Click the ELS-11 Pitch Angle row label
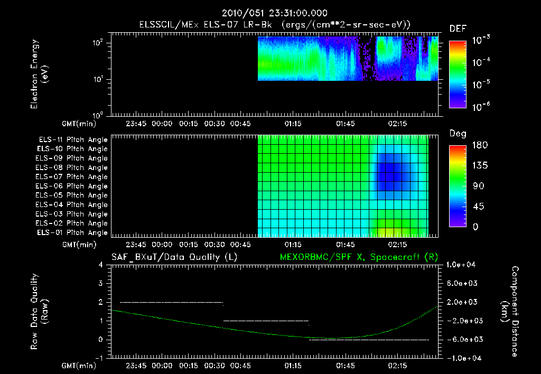Image resolution: width=541 pixels, height=374 pixels. coord(73,140)
